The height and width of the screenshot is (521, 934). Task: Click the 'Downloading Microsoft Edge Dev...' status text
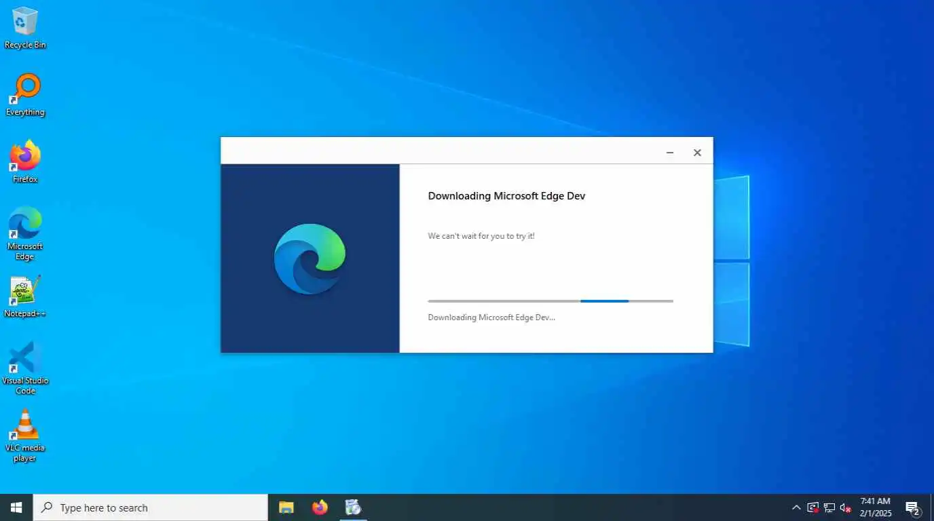(x=491, y=317)
